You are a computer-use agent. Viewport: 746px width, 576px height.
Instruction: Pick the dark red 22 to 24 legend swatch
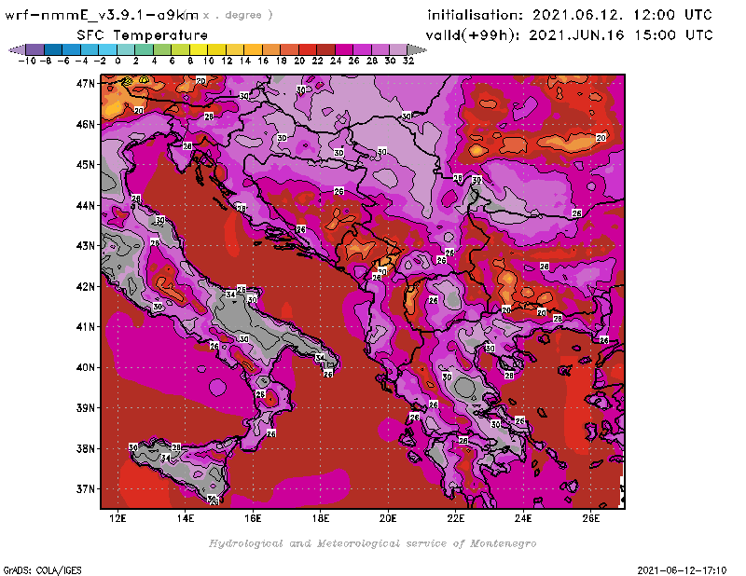325,49
